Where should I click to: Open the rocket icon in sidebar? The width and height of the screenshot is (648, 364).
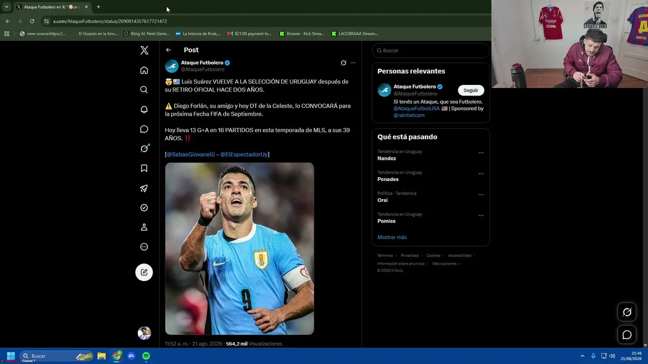[144, 188]
